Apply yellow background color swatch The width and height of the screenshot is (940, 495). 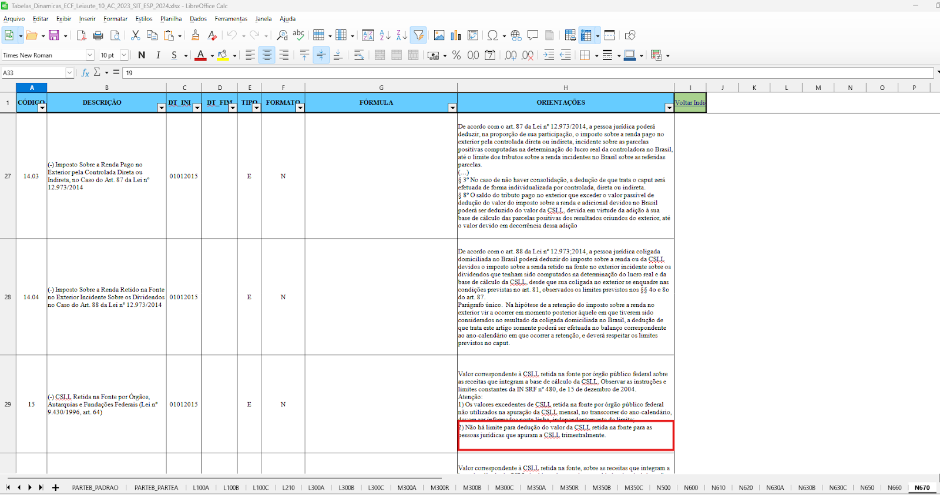click(223, 55)
